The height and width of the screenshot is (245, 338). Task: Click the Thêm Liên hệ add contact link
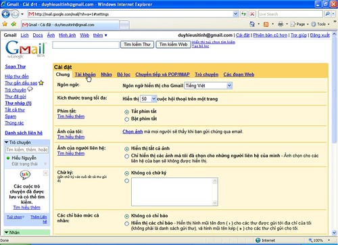(39, 219)
